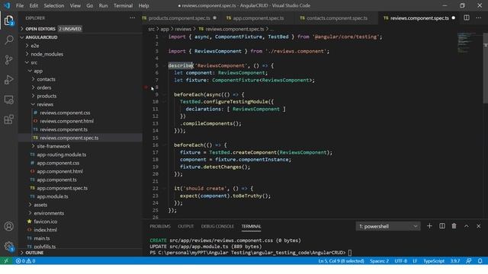Collapse the reviews folder
This screenshot has width=488, height=274.
(x=80, y=104)
